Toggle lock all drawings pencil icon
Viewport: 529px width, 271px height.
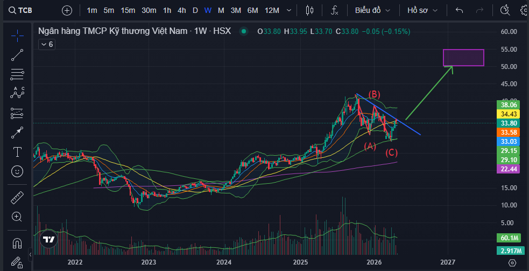tap(17, 262)
